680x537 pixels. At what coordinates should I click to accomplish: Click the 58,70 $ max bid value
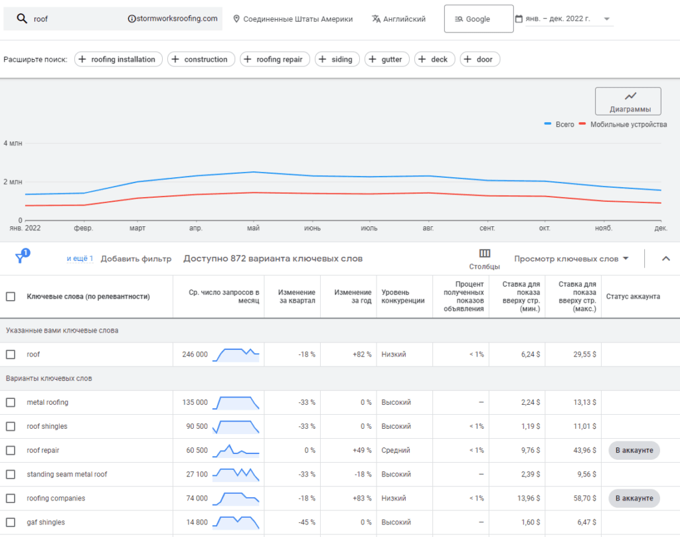[x=584, y=499]
